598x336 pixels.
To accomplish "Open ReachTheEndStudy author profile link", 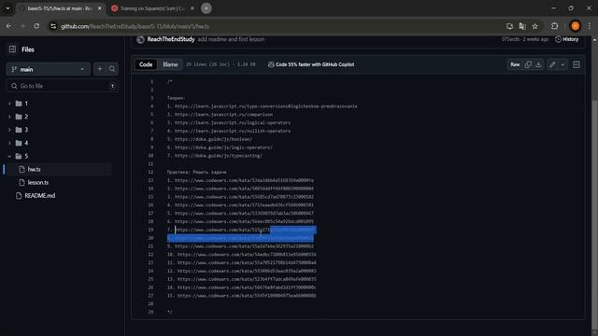I will tap(171, 39).
